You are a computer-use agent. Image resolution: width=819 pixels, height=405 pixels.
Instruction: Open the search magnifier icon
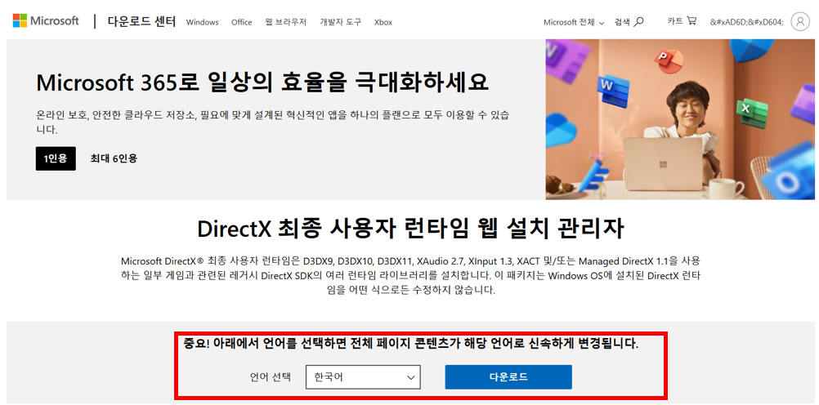638,21
